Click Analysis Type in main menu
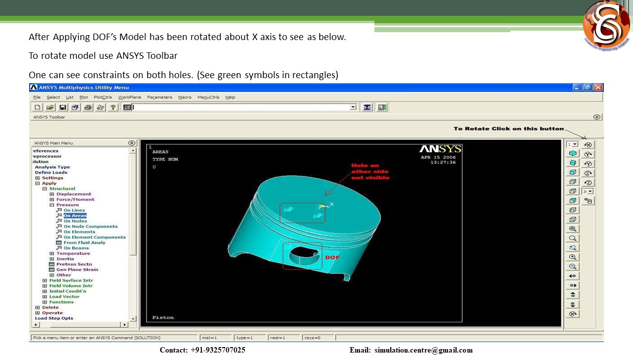This screenshot has height=356, width=633. point(52,167)
